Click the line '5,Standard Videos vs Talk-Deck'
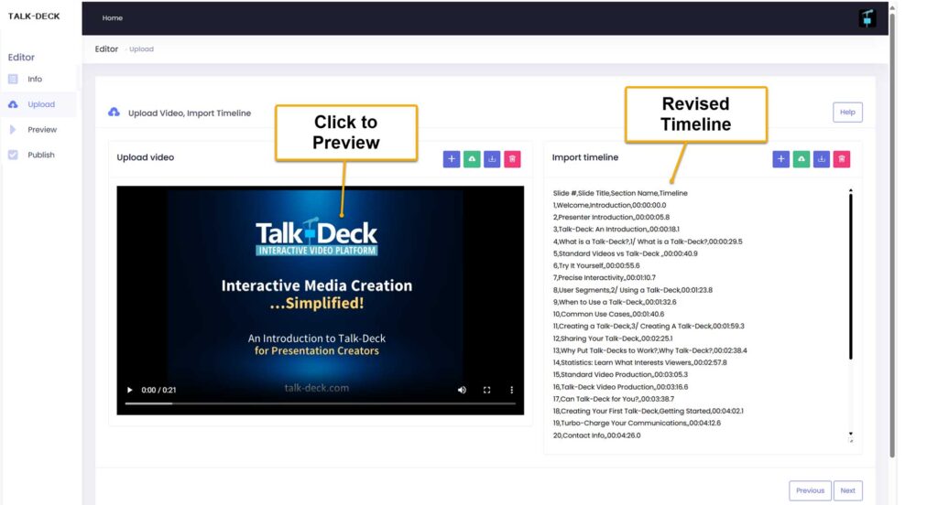This screenshot has height=505, width=938. 625,253
